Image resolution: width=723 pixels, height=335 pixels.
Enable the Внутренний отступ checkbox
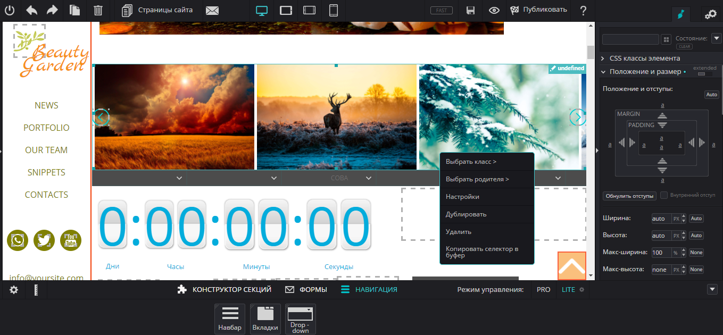pyautogui.click(x=664, y=195)
